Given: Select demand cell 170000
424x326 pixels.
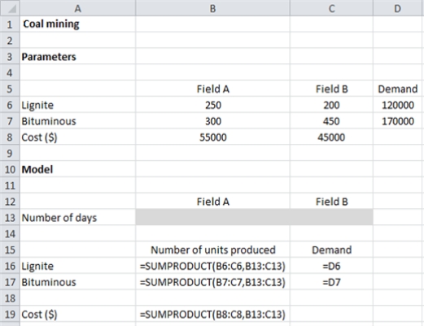Looking at the screenshot, I should pyautogui.click(x=398, y=121).
